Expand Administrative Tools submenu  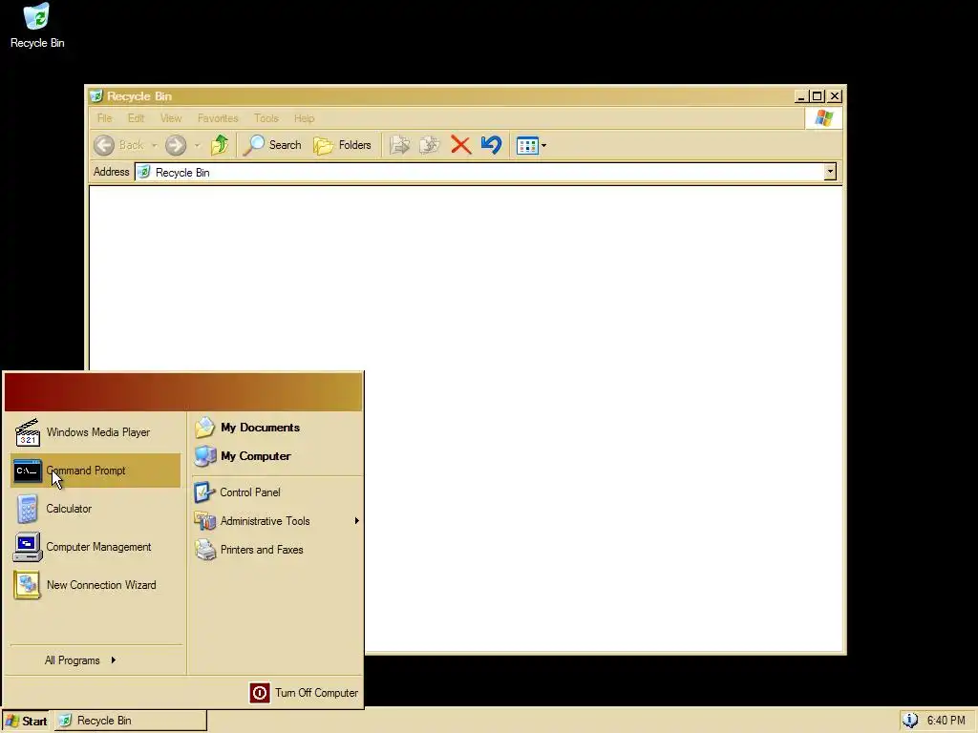(x=275, y=521)
